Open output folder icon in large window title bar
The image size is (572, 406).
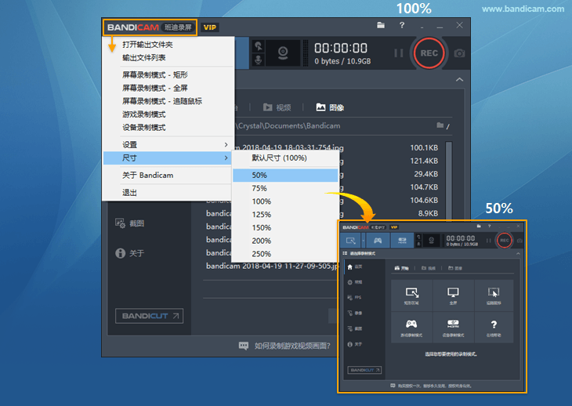pyautogui.click(x=381, y=25)
